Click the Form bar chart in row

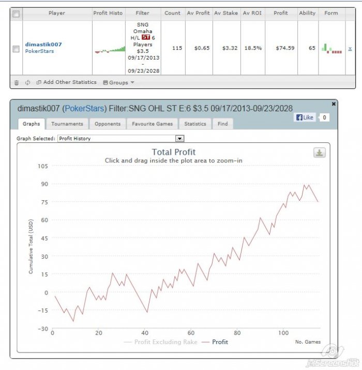332,49
